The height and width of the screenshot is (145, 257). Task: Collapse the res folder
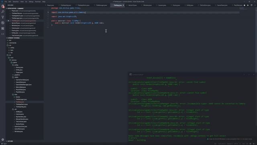[10, 45]
